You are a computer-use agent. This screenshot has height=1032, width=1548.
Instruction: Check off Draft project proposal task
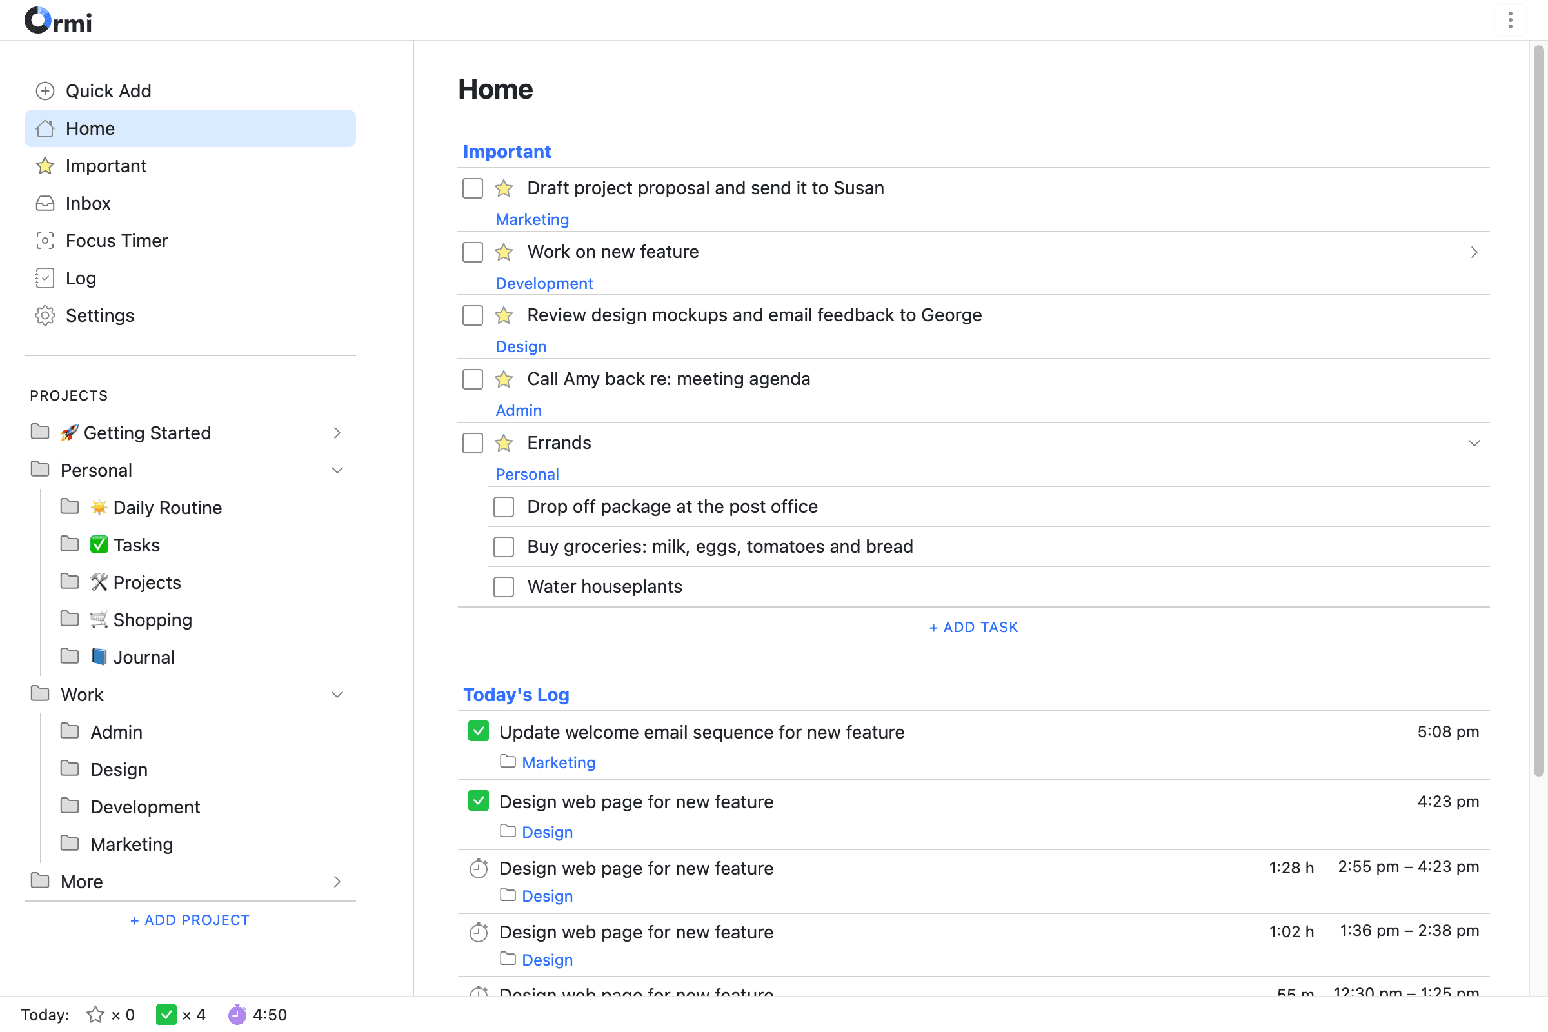pos(473,188)
